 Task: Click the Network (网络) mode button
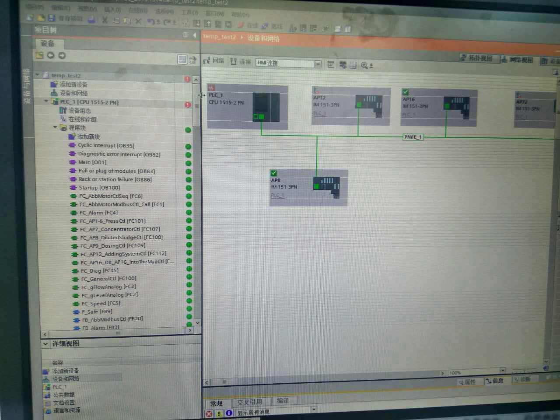click(x=213, y=61)
